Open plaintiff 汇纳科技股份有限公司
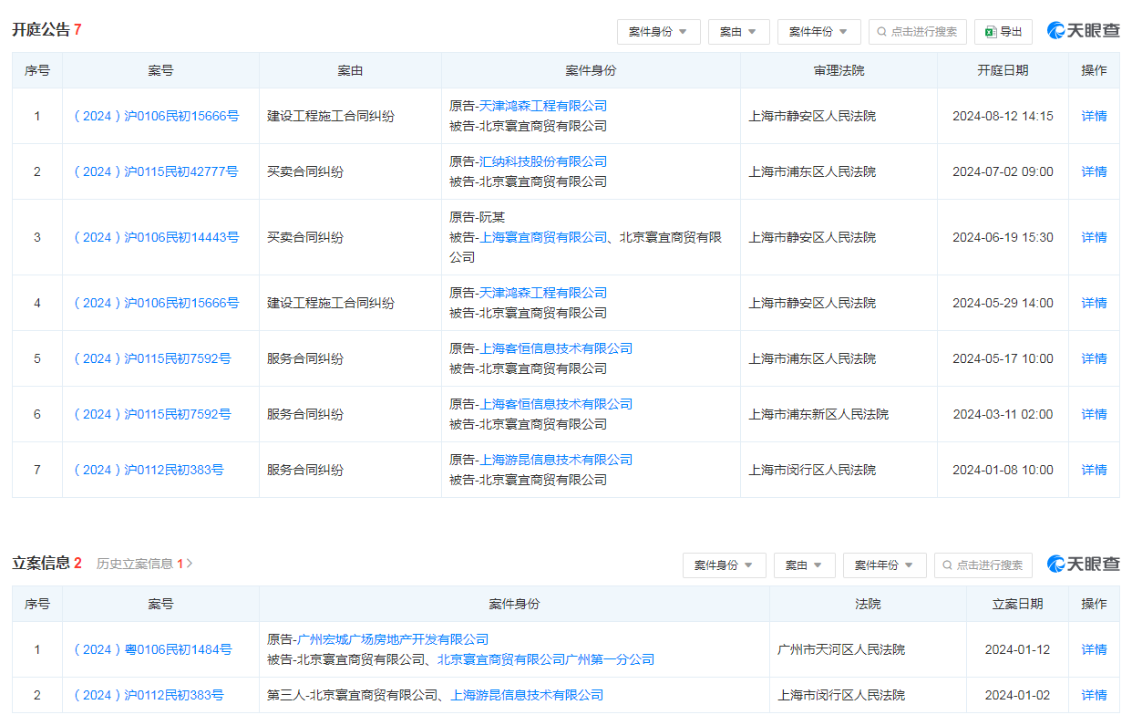The width and height of the screenshot is (1132, 715). [x=543, y=161]
